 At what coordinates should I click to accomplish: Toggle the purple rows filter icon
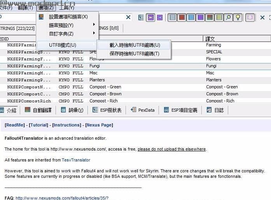point(200,18)
